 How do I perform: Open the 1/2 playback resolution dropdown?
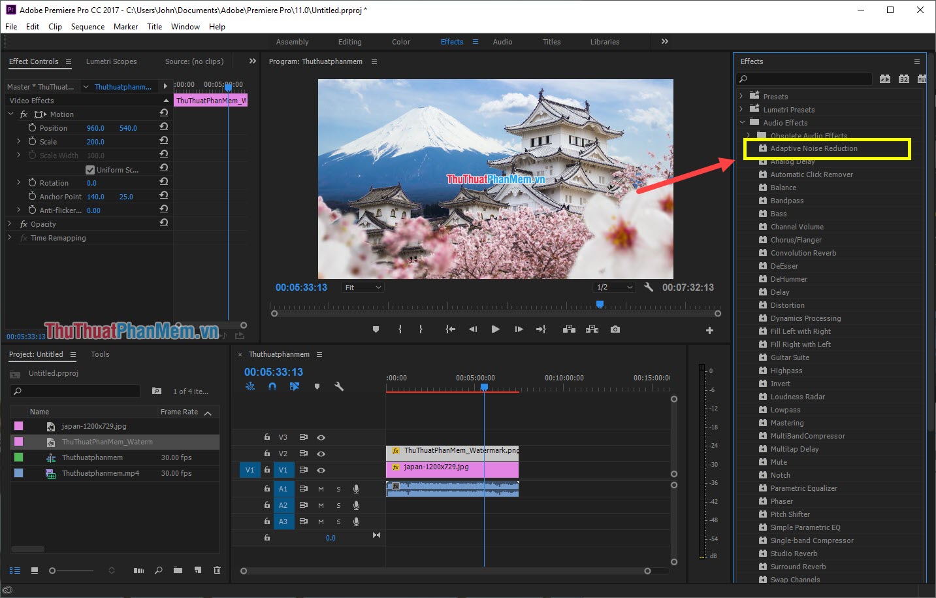coord(613,286)
